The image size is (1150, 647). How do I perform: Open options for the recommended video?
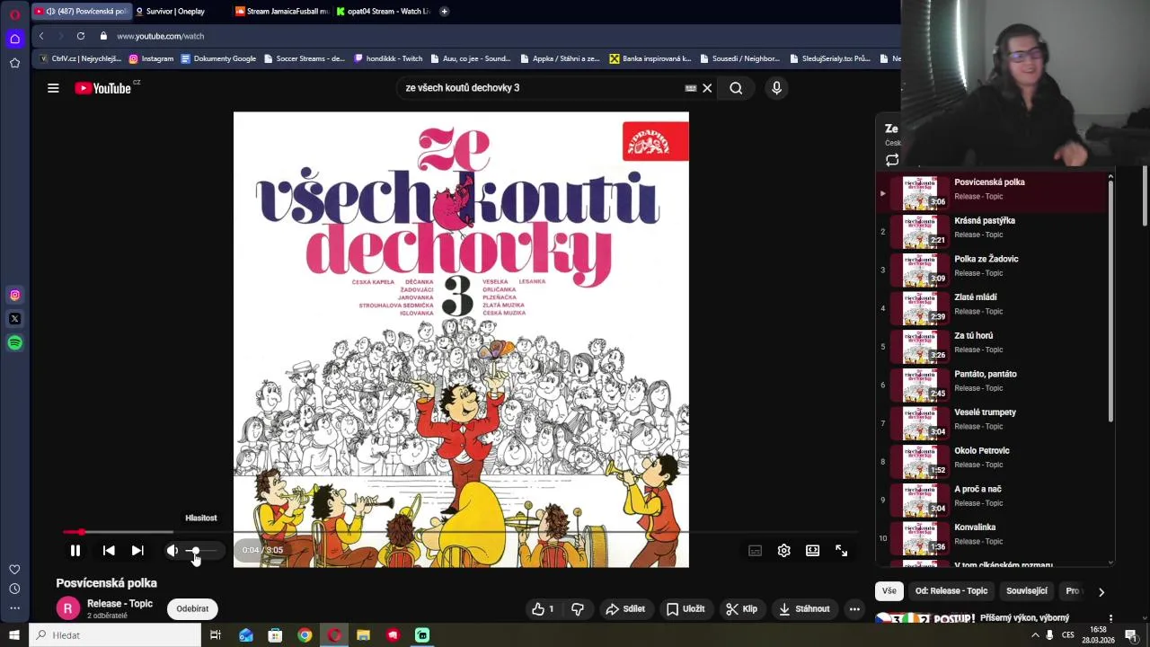1110,618
